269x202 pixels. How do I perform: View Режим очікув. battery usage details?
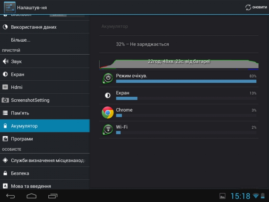point(186,78)
